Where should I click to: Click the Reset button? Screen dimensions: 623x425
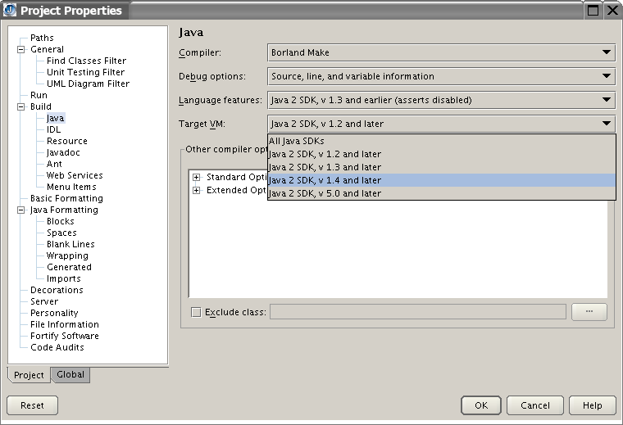click(32, 405)
